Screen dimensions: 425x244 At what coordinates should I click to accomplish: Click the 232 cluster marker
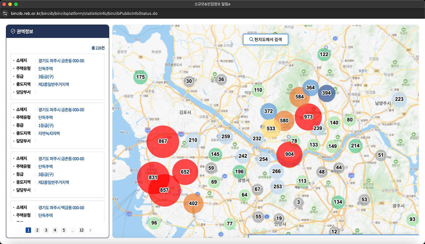click(x=257, y=139)
